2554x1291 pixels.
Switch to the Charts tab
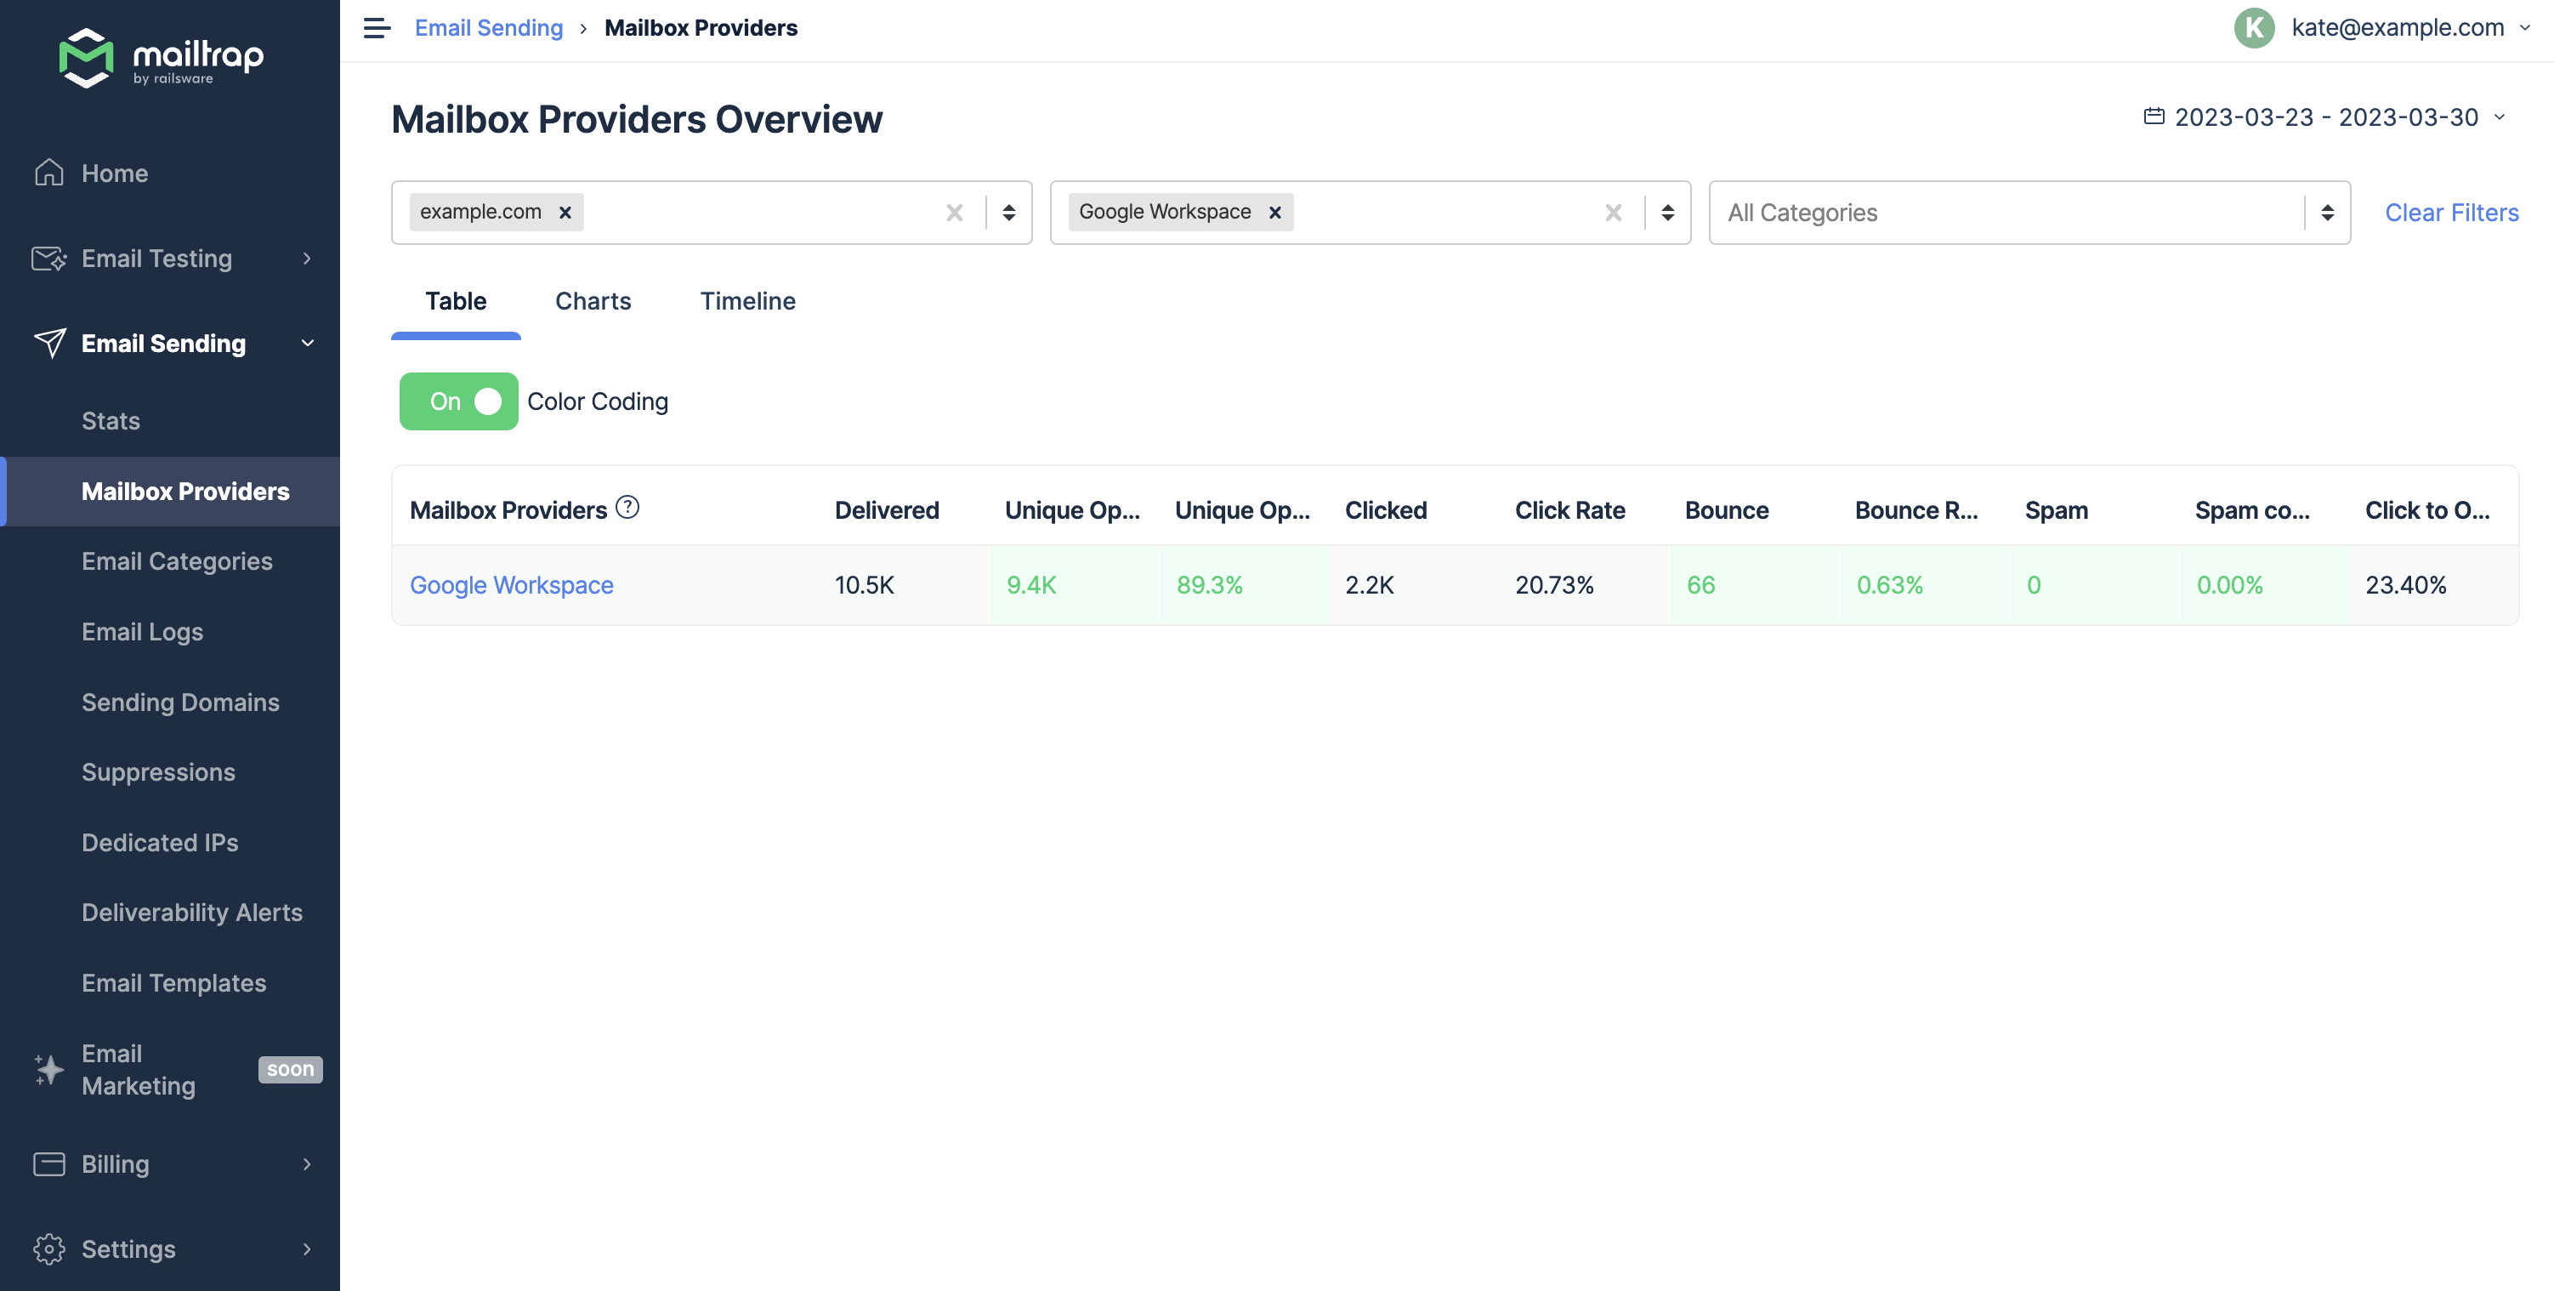pyautogui.click(x=593, y=300)
